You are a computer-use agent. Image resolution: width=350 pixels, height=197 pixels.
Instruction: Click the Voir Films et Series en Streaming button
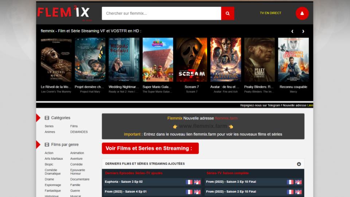pyautogui.click(x=150, y=148)
